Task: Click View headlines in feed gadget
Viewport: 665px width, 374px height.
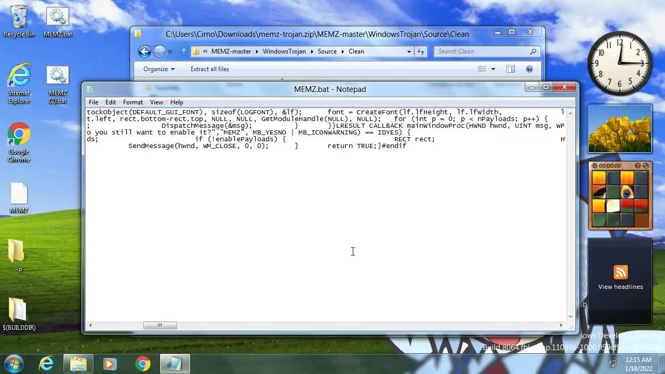Action: (621, 287)
